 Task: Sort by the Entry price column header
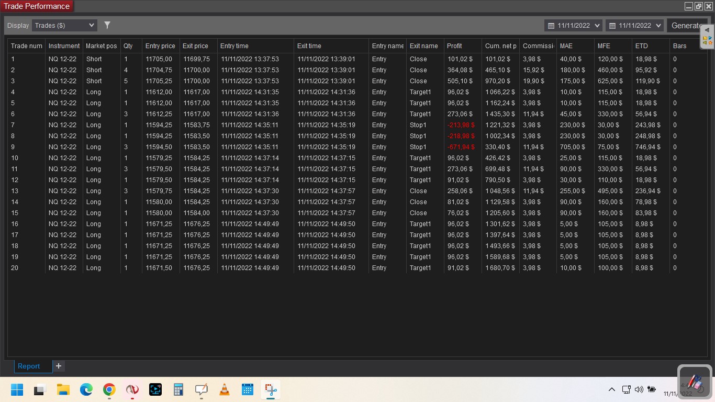[161, 46]
